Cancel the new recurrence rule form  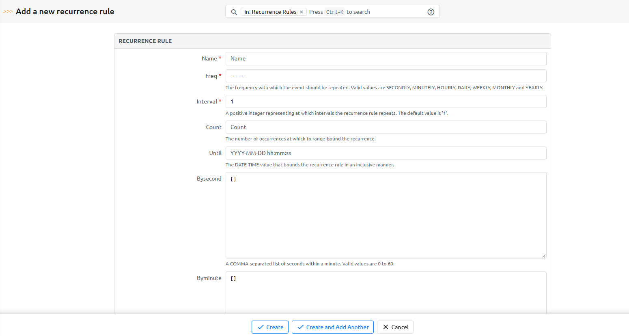[x=395, y=327]
